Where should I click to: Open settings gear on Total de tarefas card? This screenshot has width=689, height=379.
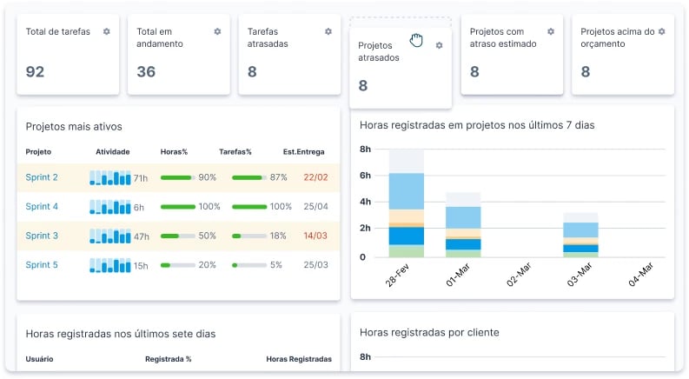[106, 31]
